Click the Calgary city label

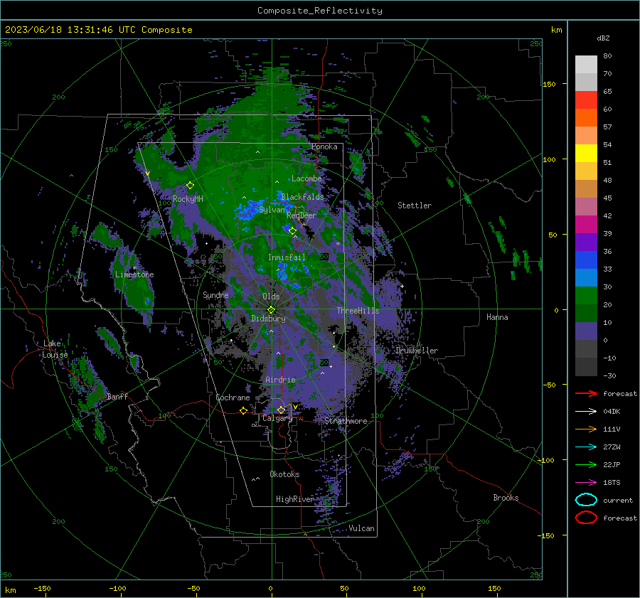click(277, 418)
